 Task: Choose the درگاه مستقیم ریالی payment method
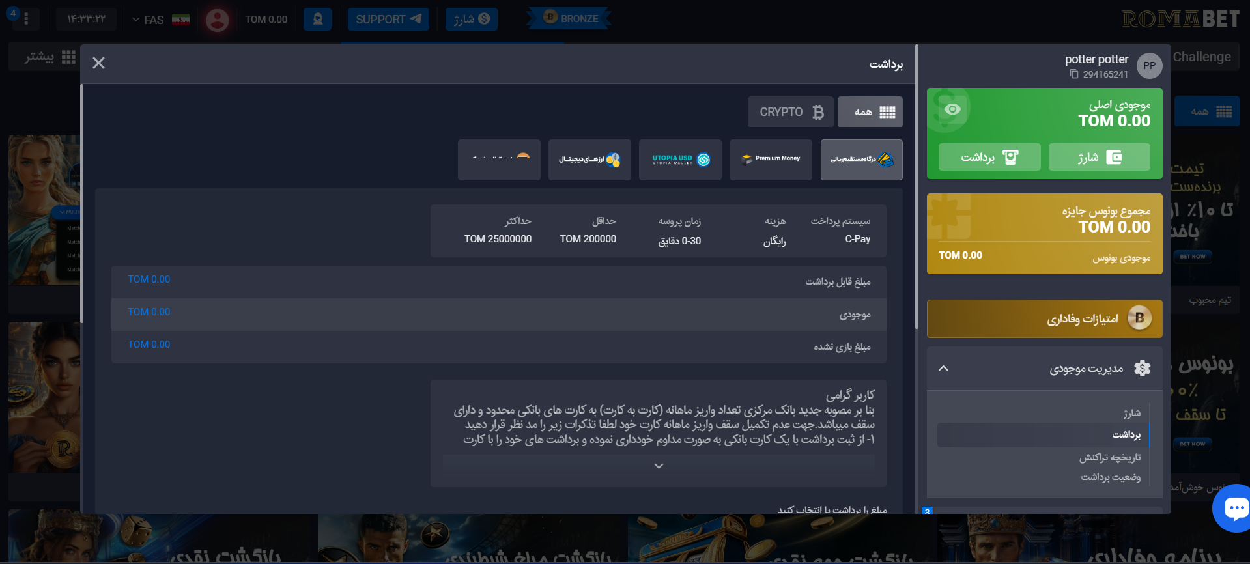pyautogui.click(x=861, y=160)
